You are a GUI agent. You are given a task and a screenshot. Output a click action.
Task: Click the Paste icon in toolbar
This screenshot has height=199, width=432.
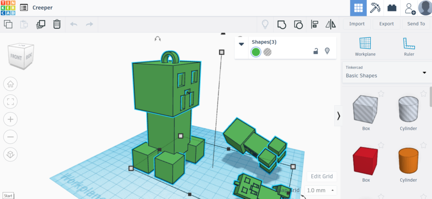24,24
